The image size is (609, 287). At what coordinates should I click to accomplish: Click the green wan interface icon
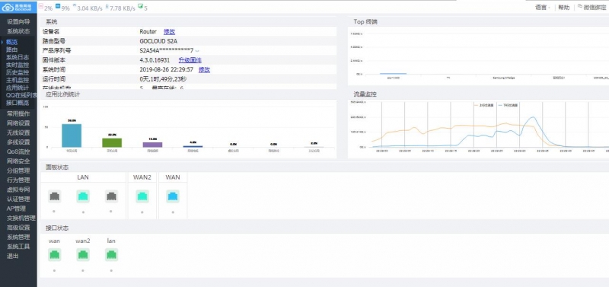tap(55, 255)
